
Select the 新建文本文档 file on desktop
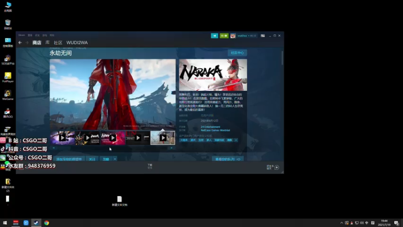[x=119, y=201]
